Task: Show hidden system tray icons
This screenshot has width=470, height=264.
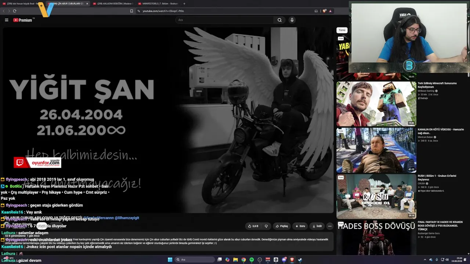Action: point(425,260)
